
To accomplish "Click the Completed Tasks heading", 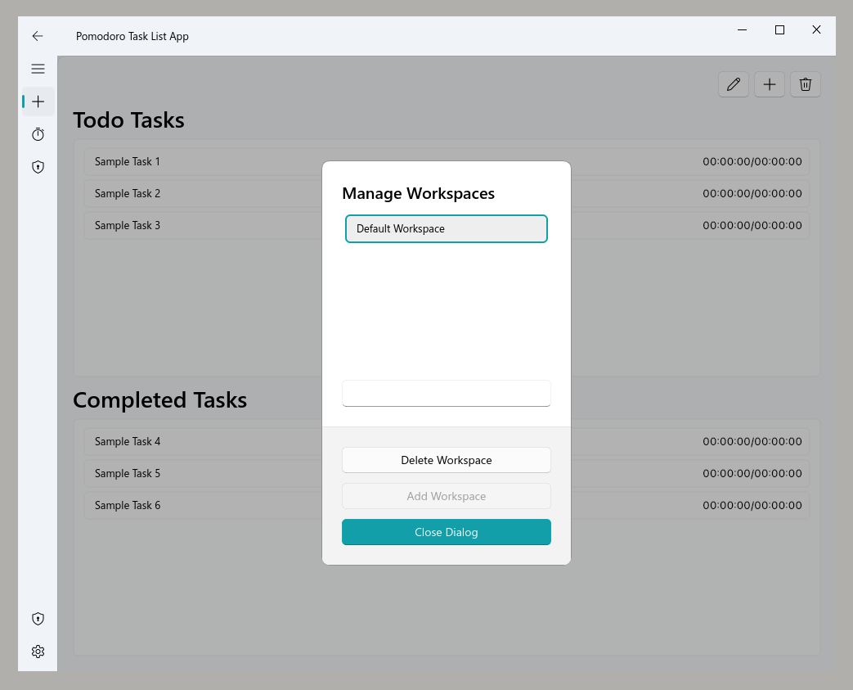I will 160,400.
